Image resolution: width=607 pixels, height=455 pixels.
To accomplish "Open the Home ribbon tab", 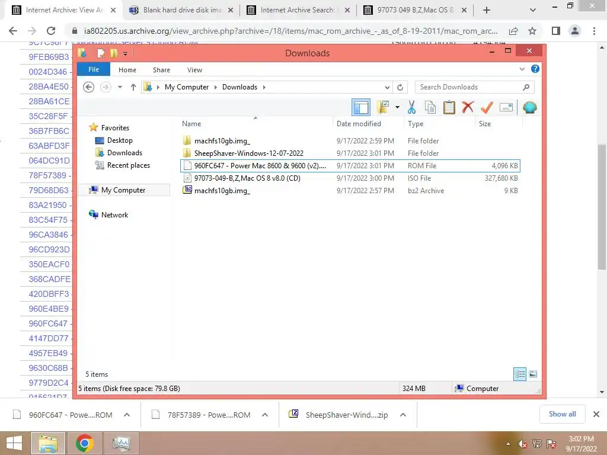I will point(127,70).
